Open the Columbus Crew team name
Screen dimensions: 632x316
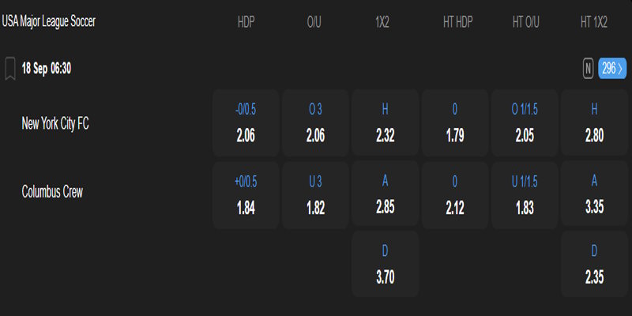pos(52,192)
